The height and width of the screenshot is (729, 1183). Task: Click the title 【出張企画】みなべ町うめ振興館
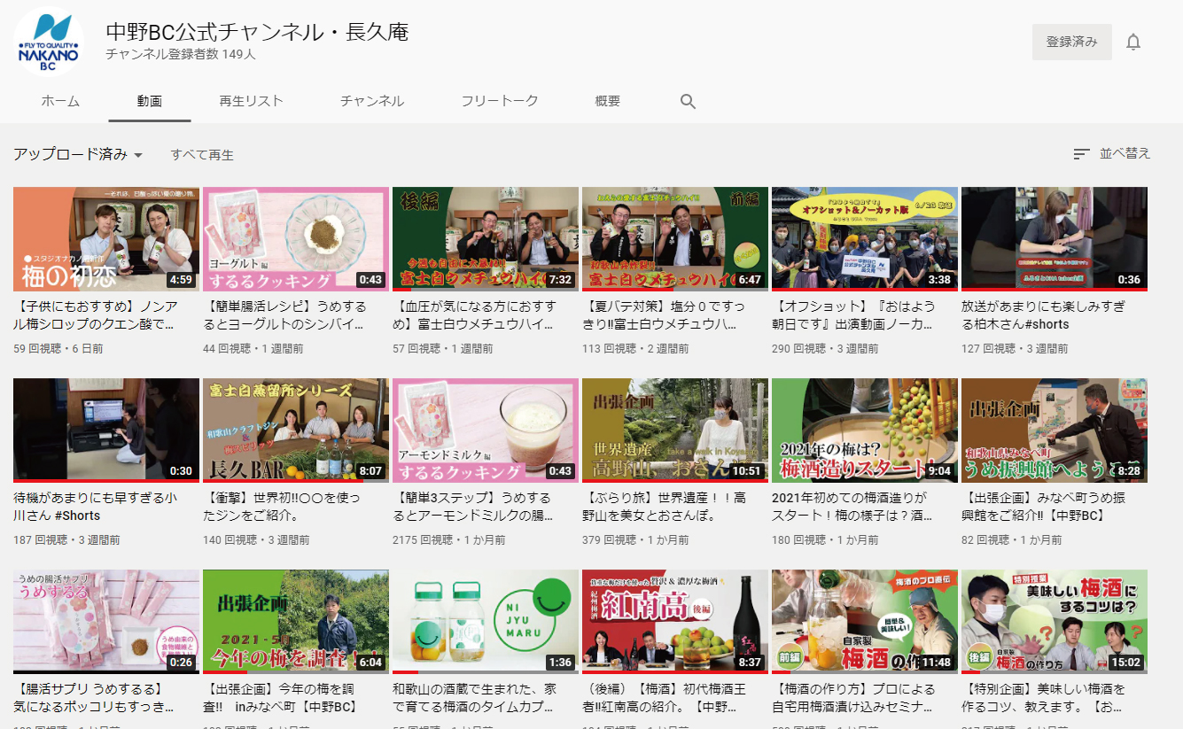[1044, 507]
